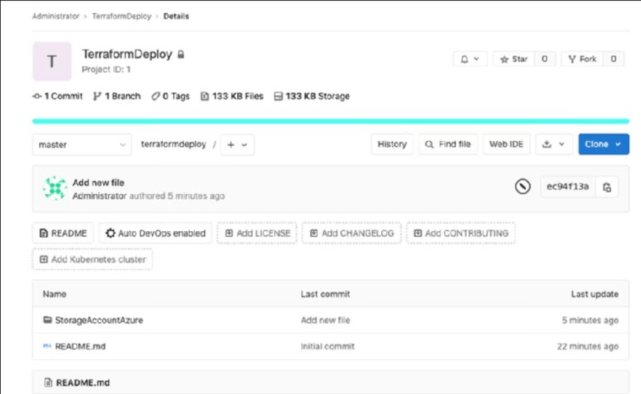Open commit History
This screenshot has width=641, height=394.
pos(392,144)
